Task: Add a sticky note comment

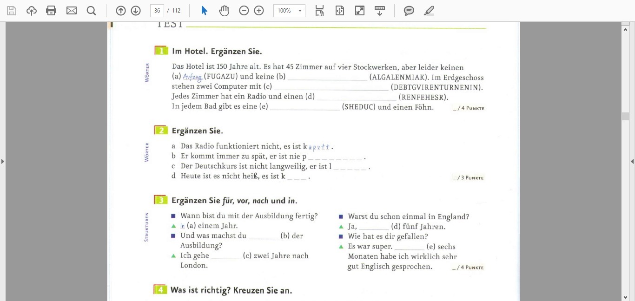Action: (x=409, y=11)
